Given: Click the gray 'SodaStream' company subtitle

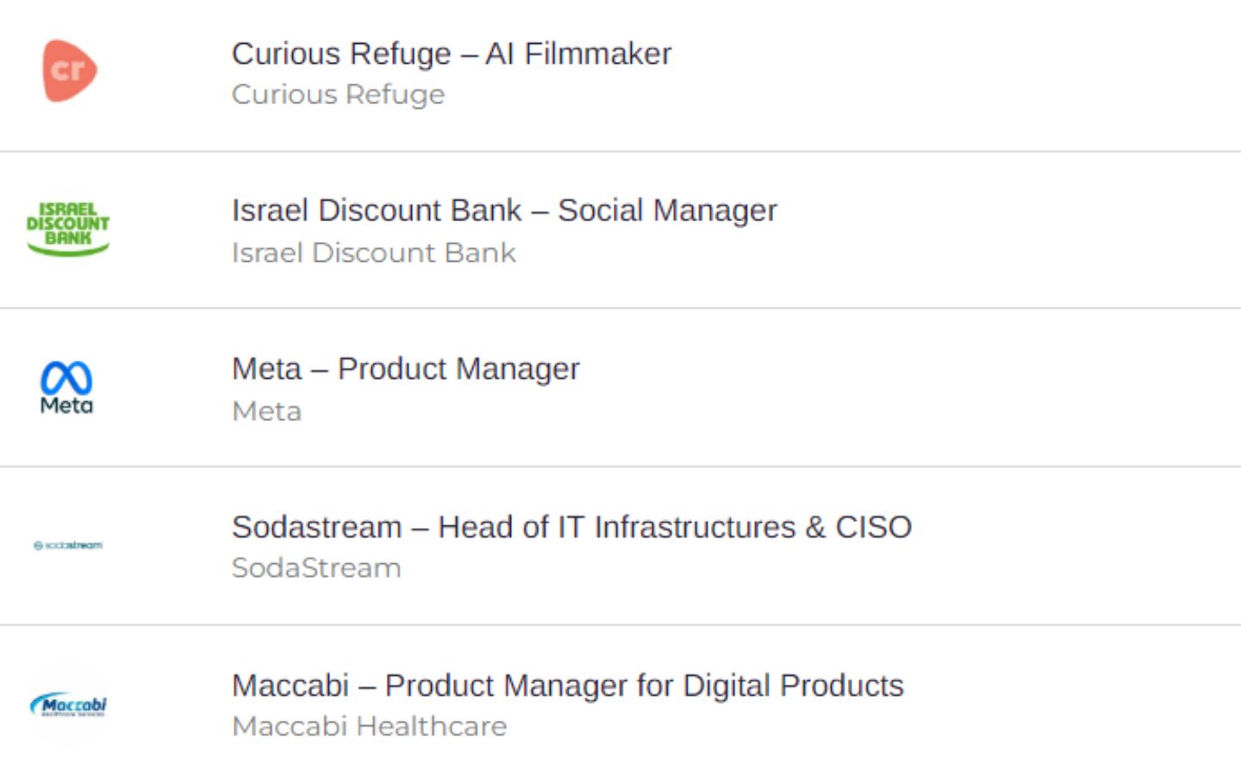Looking at the screenshot, I should pyautogui.click(x=316, y=568).
